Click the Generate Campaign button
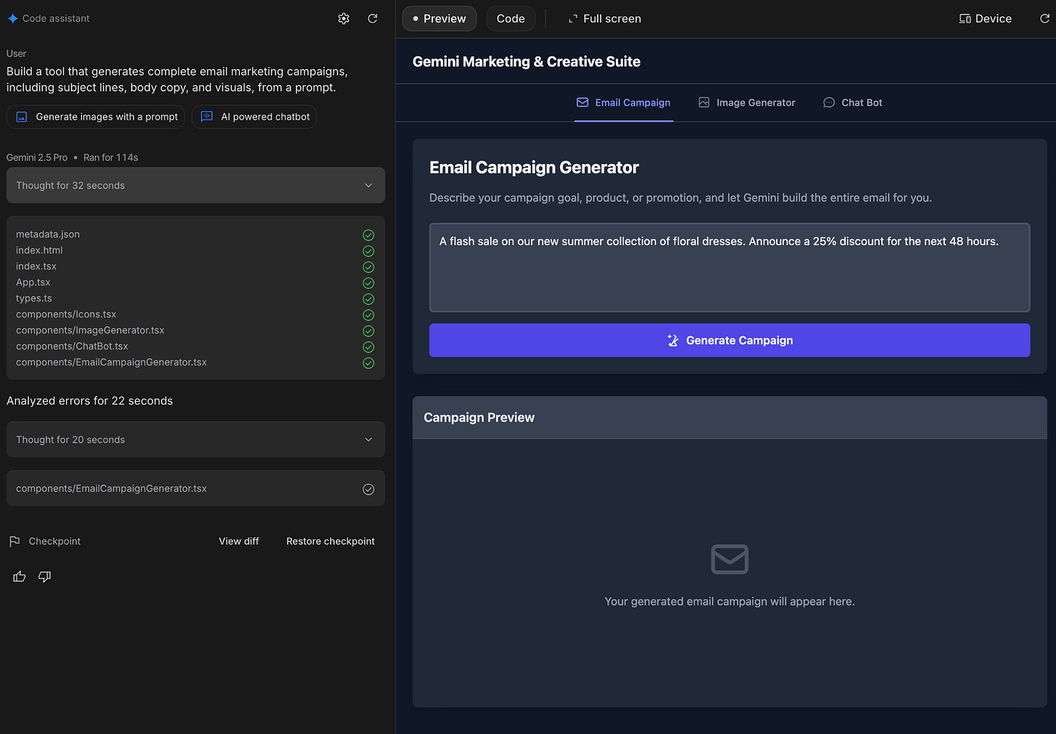Viewport: 1056px width, 734px height. click(x=730, y=340)
